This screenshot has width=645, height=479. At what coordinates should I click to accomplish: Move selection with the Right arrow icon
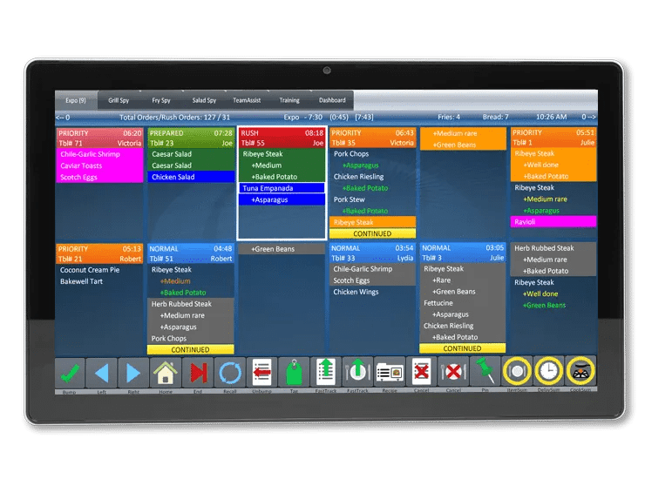pyautogui.click(x=133, y=373)
